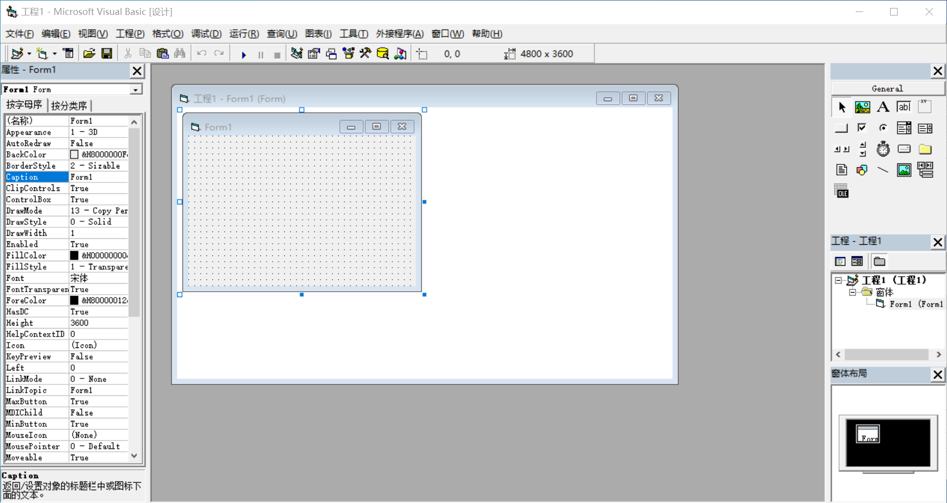Viewport: 947px width, 503px height.
Task: Open the Add Project dropdown arrow
Action: 29,54
